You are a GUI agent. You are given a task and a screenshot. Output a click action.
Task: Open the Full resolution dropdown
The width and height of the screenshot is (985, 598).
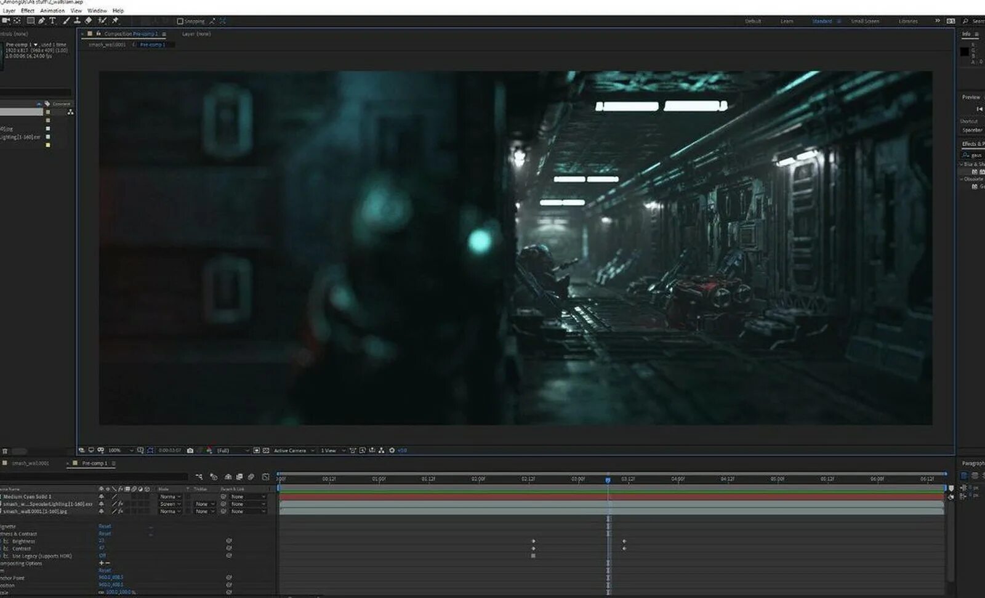233,450
